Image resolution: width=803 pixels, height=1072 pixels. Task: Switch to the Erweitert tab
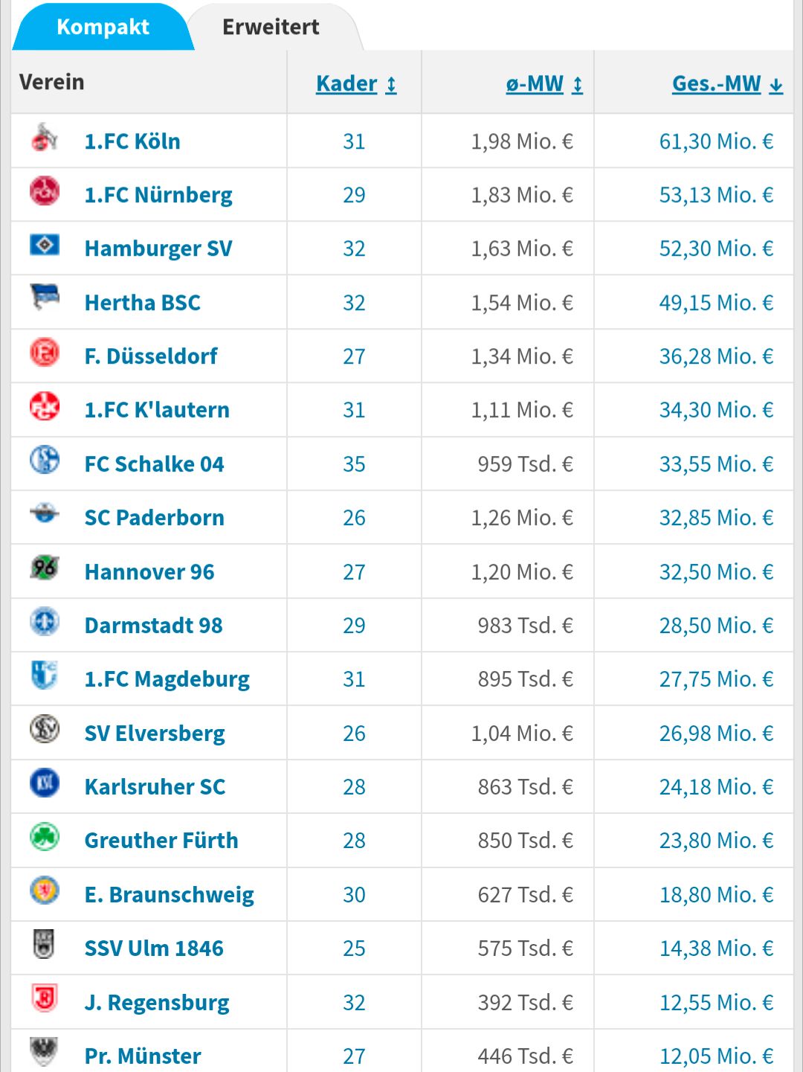(x=271, y=28)
